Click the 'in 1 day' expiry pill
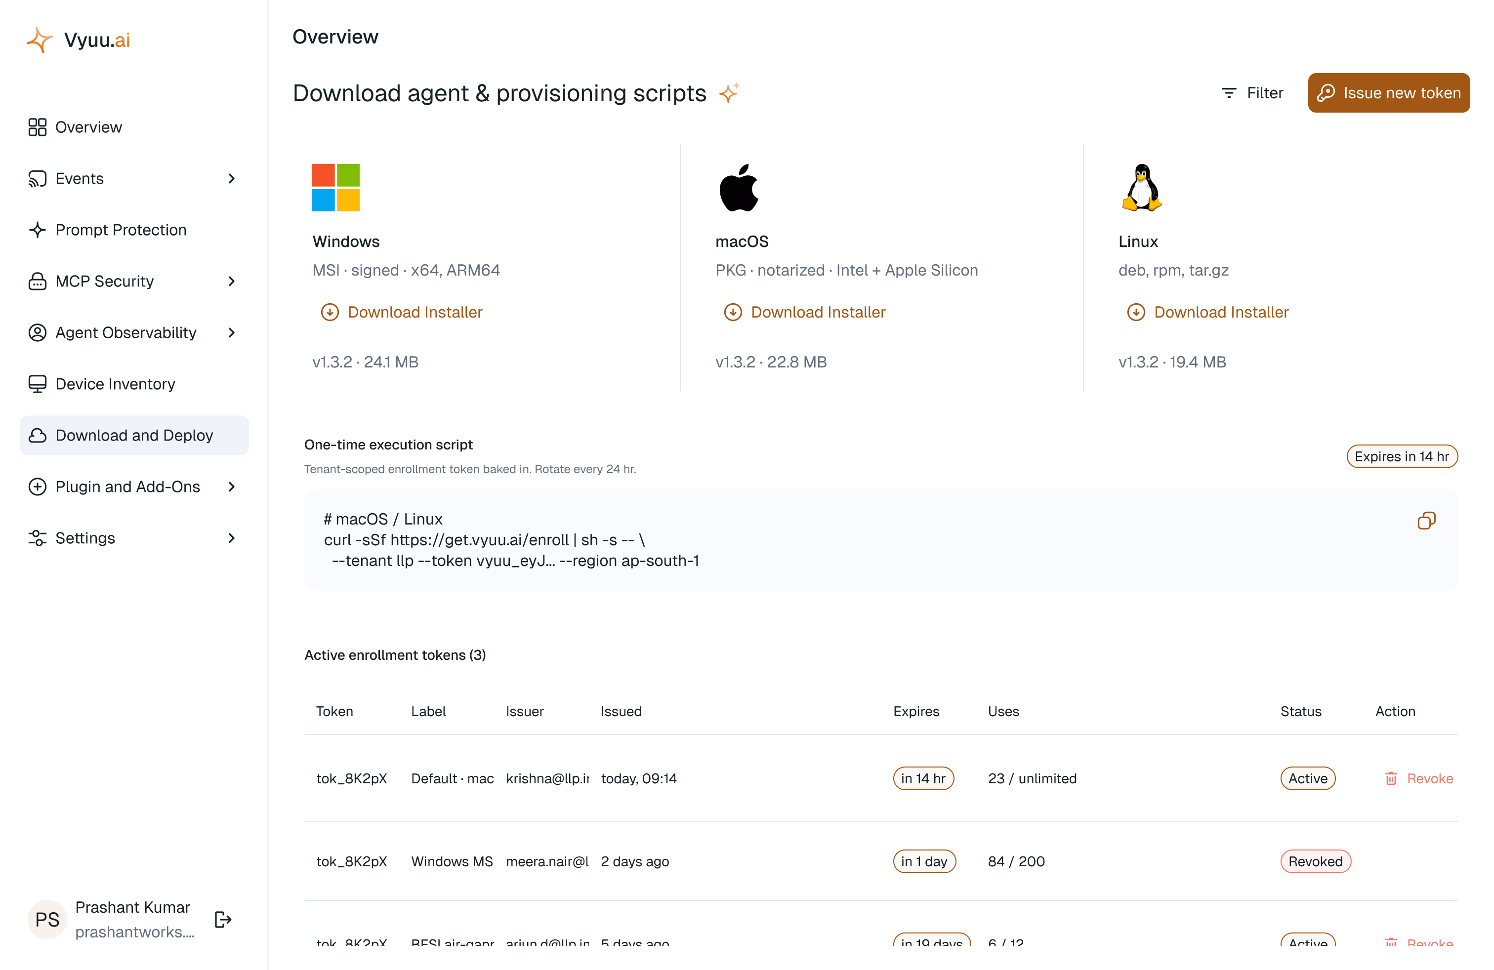This screenshot has height=970, width=1494. pos(924,861)
